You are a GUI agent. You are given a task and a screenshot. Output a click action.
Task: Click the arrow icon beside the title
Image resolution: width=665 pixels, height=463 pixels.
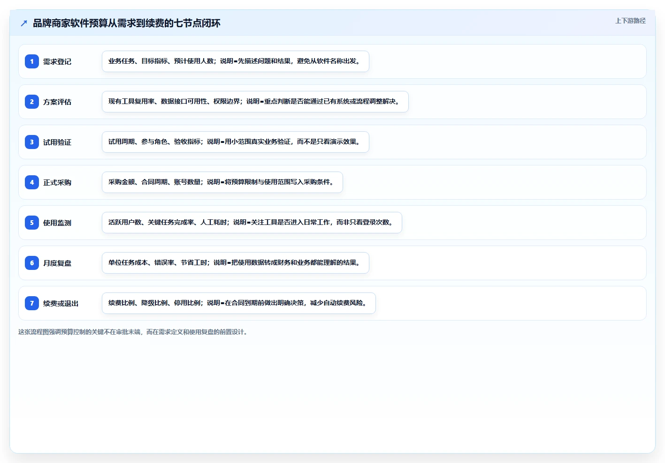coord(24,23)
